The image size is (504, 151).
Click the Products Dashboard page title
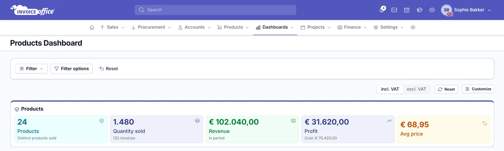pyautogui.click(x=46, y=43)
